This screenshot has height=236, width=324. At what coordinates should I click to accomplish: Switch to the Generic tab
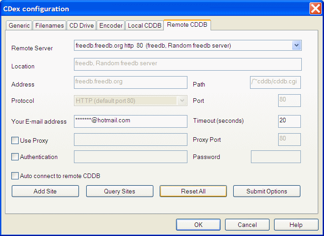pyautogui.click(x=19, y=25)
